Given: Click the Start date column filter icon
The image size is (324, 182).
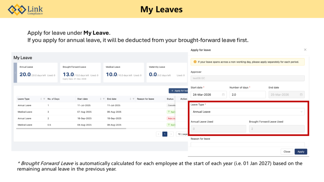Looking at the screenshot, I should 103,99.
